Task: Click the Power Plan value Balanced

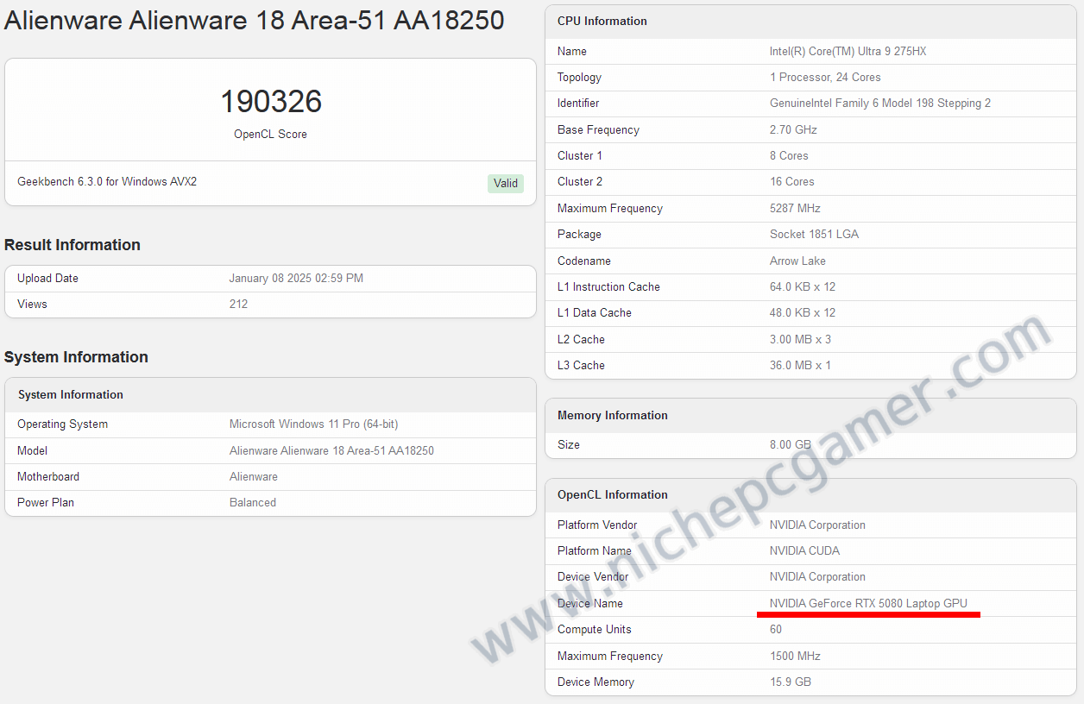Action: click(x=253, y=503)
